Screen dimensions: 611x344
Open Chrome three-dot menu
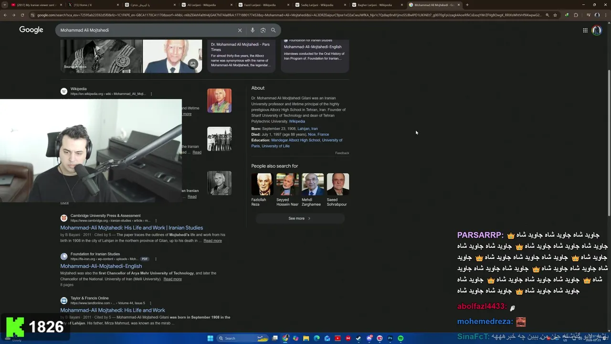[x=605, y=15]
